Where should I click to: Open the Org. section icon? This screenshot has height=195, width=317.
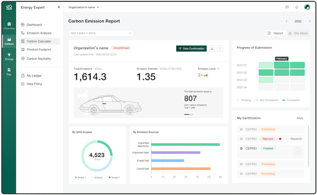[9, 72]
